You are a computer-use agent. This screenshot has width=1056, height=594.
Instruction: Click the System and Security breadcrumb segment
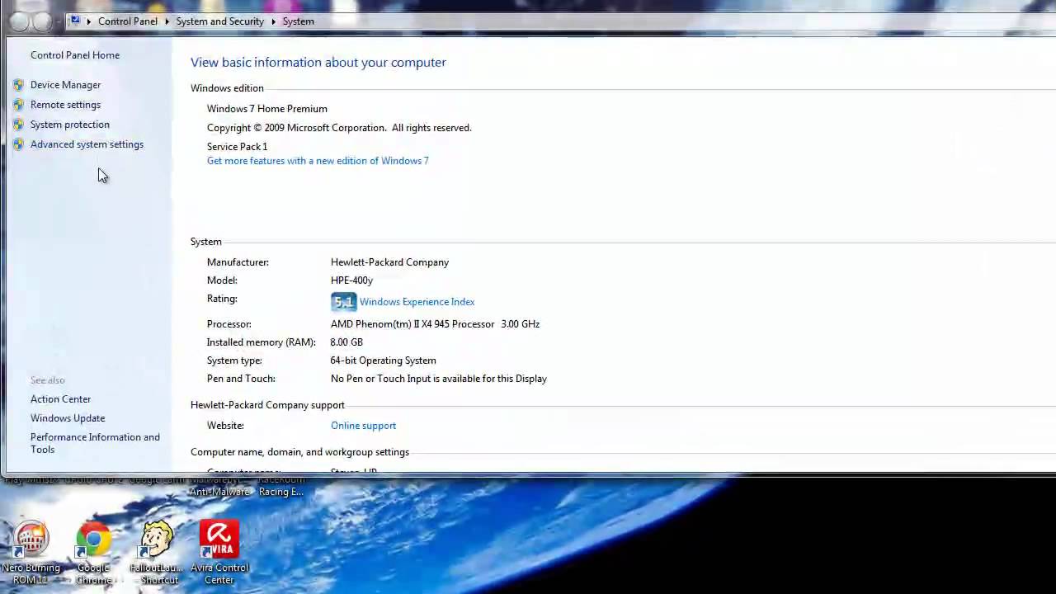point(219,21)
